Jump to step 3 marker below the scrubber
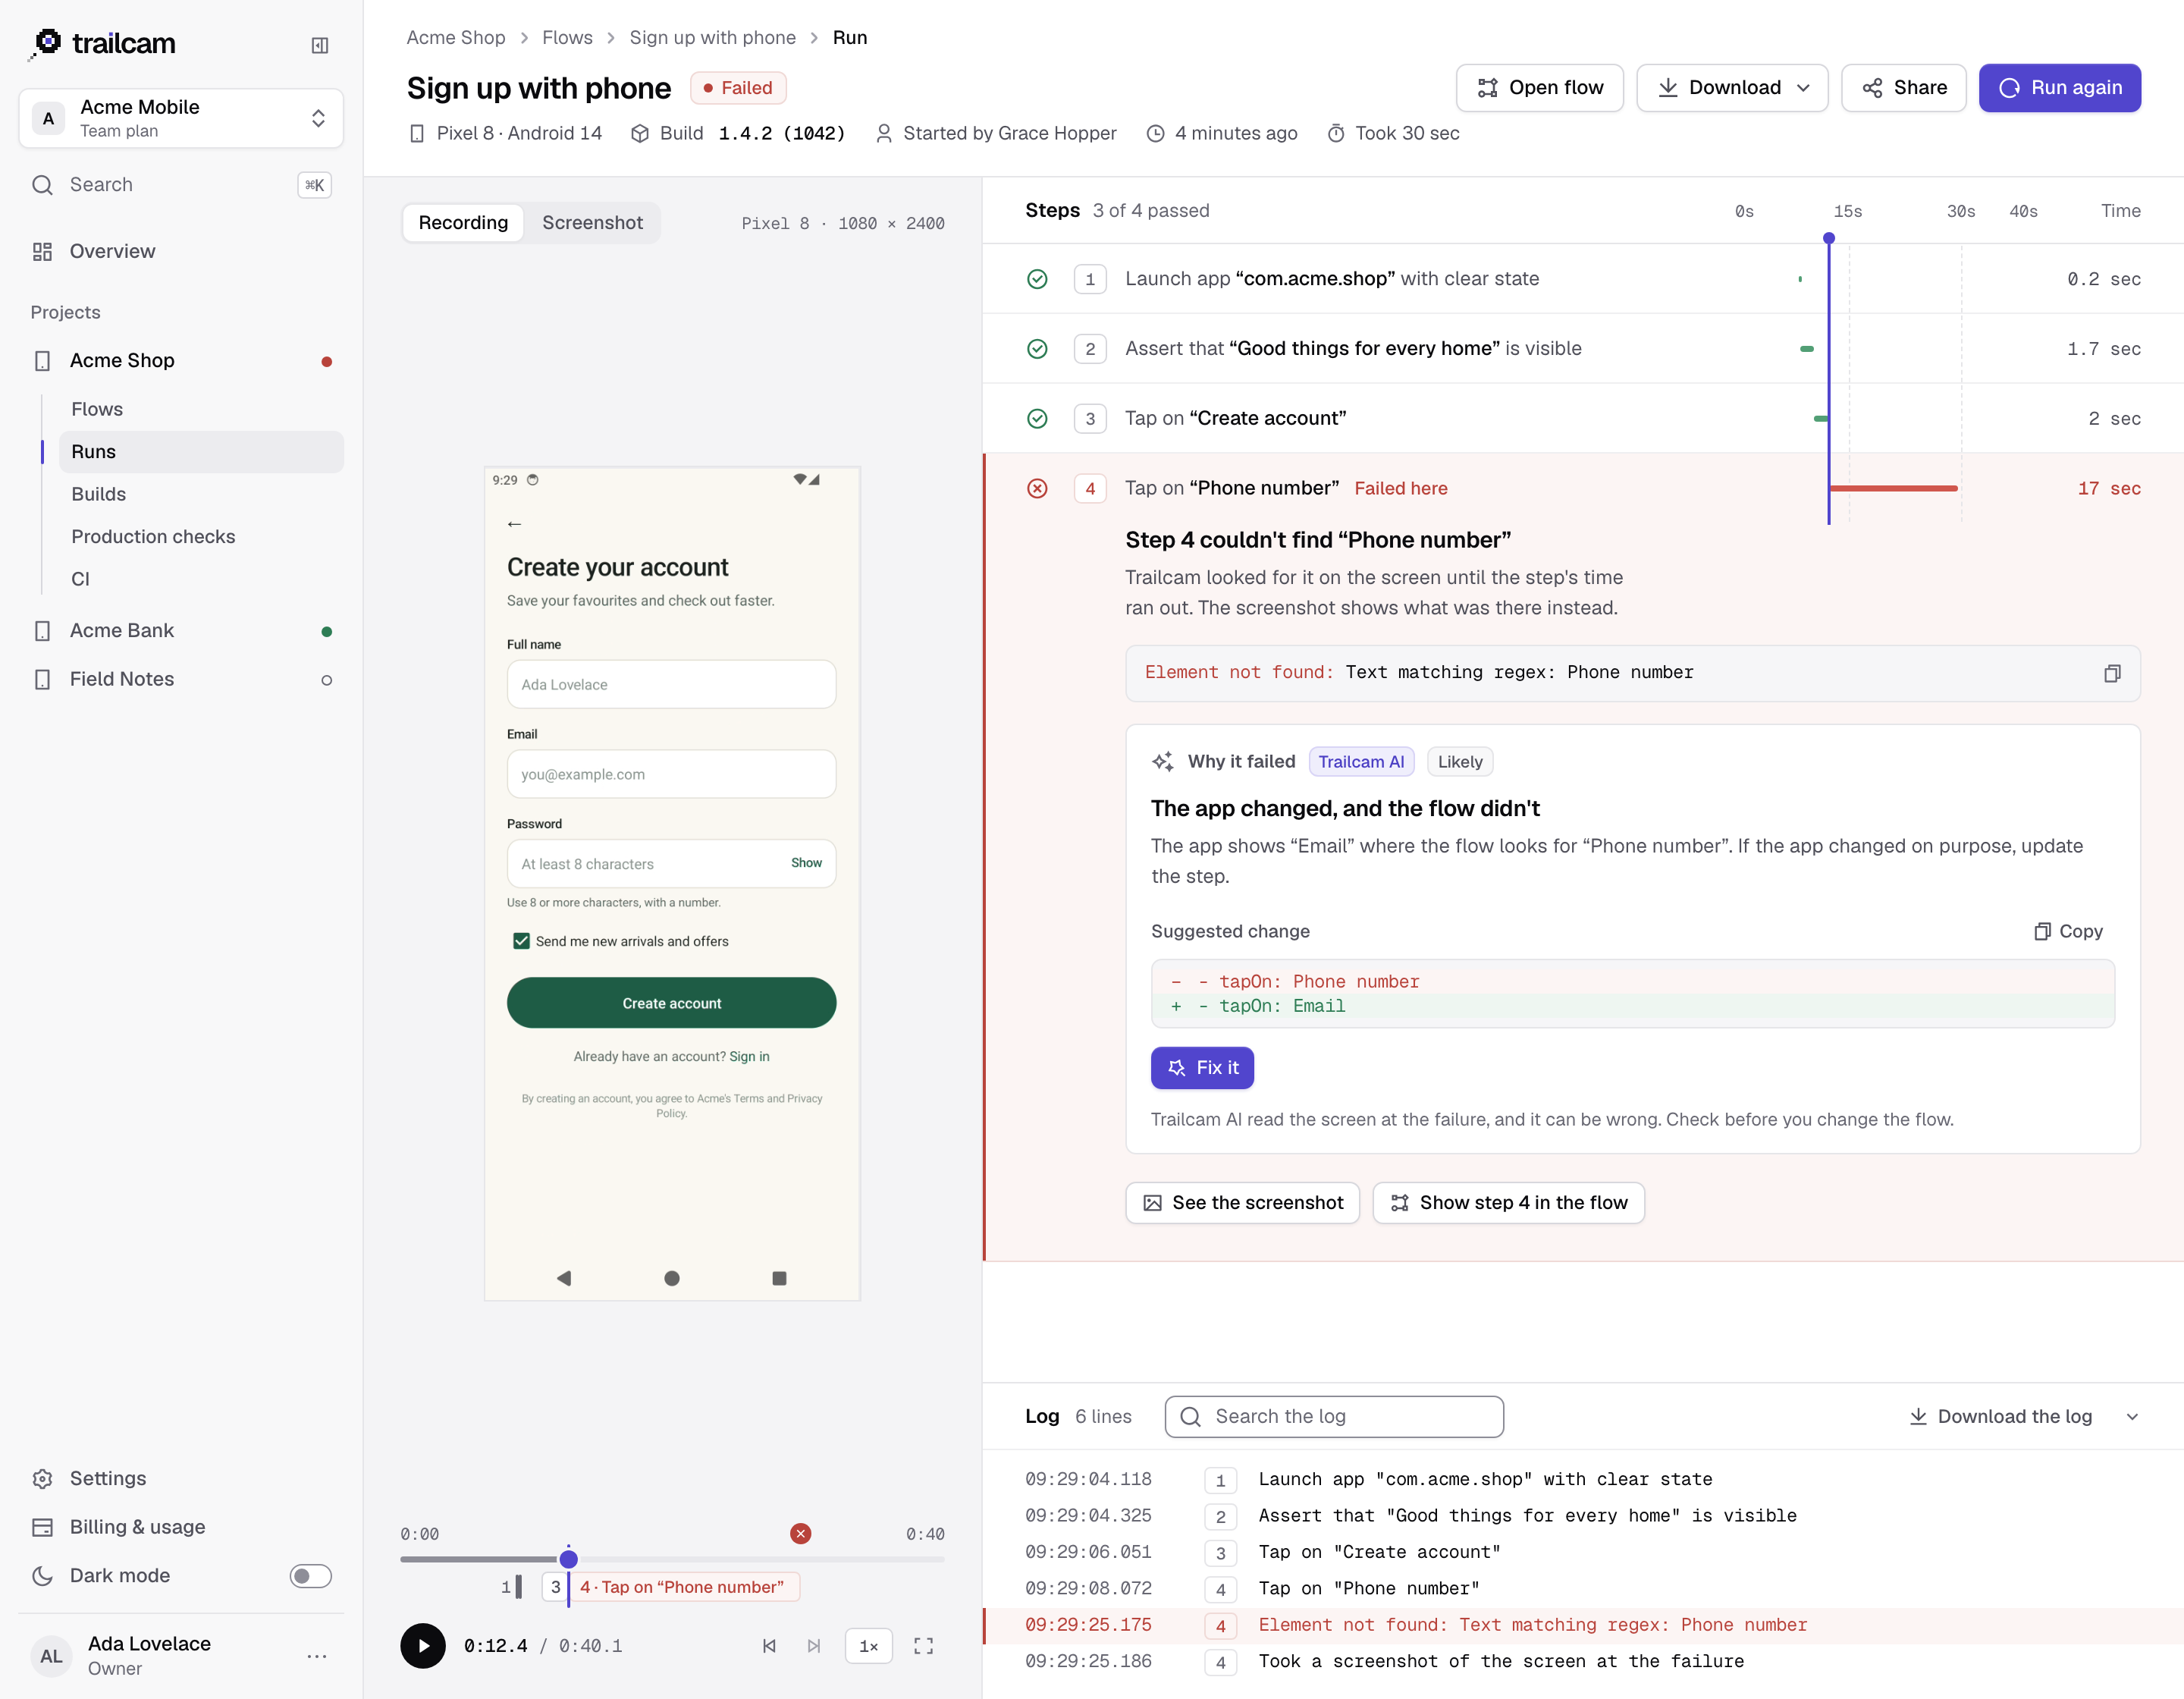2184x1699 pixels. 555,1587
